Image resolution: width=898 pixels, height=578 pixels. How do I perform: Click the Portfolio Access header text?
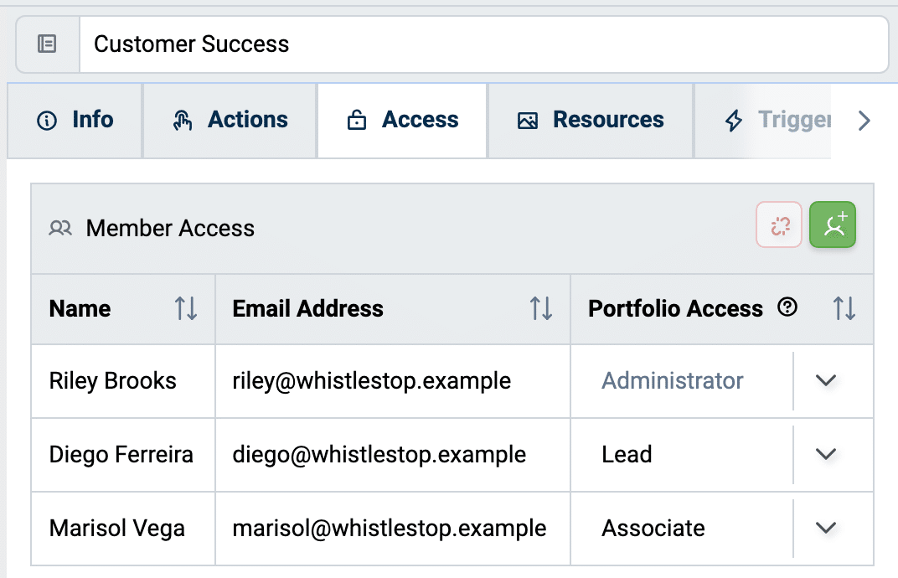tap(675, 309)
